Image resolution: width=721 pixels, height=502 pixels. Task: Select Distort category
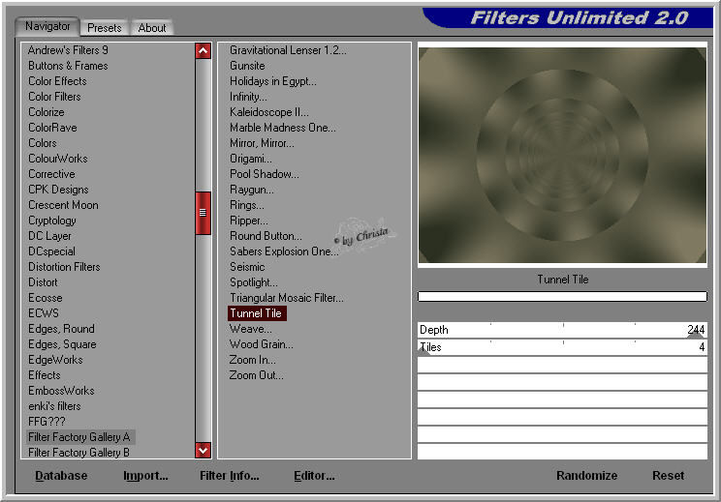point(43,282)
